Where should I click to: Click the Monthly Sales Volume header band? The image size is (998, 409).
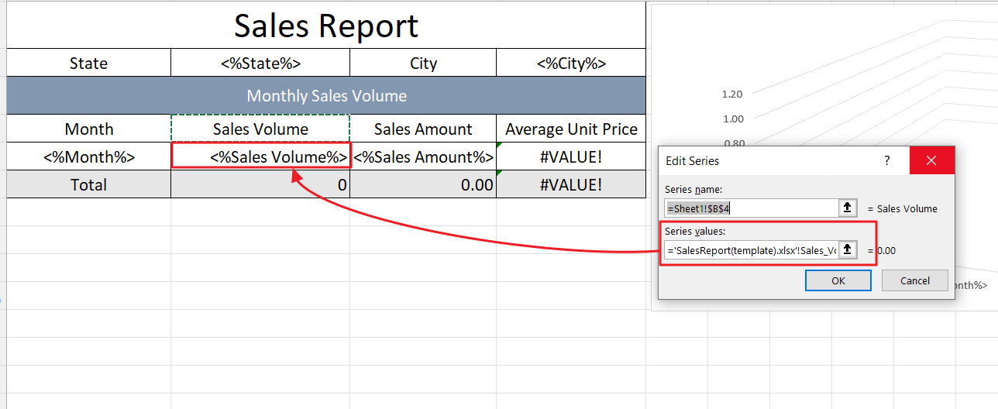click(325, 96)
